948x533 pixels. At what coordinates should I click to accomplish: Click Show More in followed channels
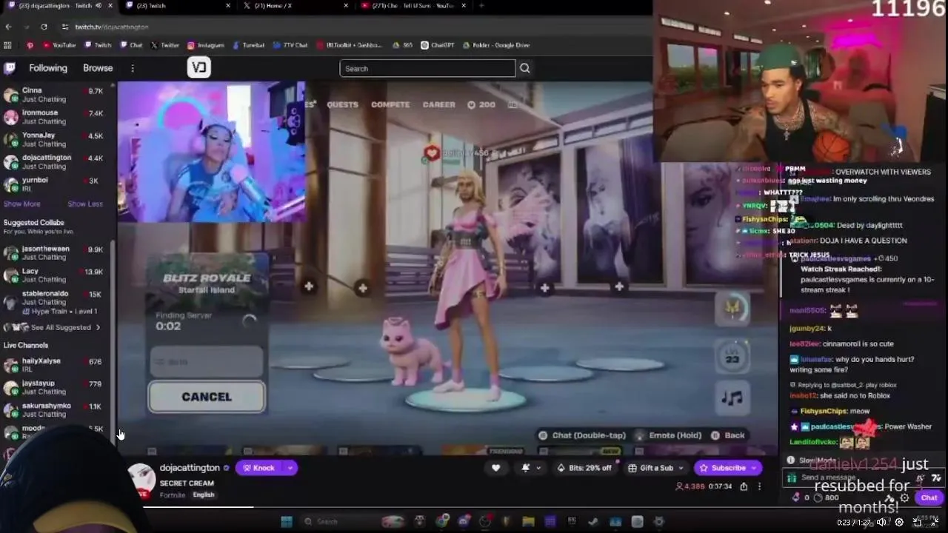tap(22, 204)
